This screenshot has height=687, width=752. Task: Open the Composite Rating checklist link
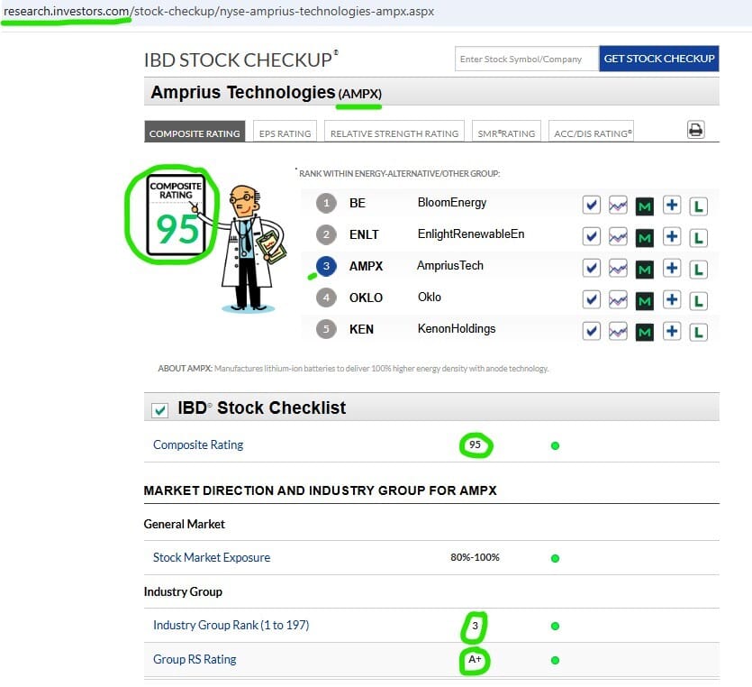tap(198, 444)
